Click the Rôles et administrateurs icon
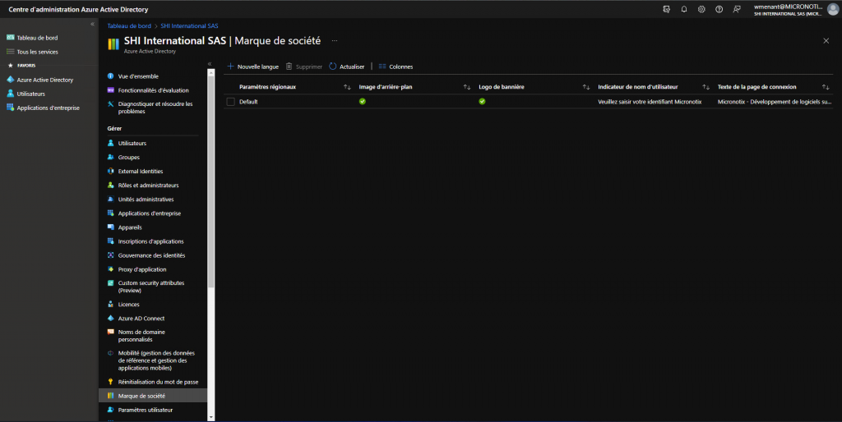The height and width of the screenshot is (422, 842). (x=111, y=185)
